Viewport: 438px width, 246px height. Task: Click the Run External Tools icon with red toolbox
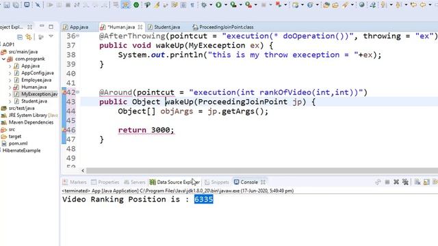click(248, 5)
